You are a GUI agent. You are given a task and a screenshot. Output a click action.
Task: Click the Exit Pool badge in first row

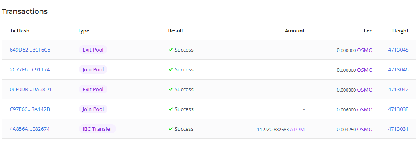point(93,50)
